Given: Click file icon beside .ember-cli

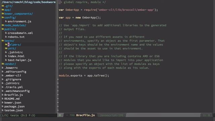Looking at the screenshot, I should (x=2, y=75).
